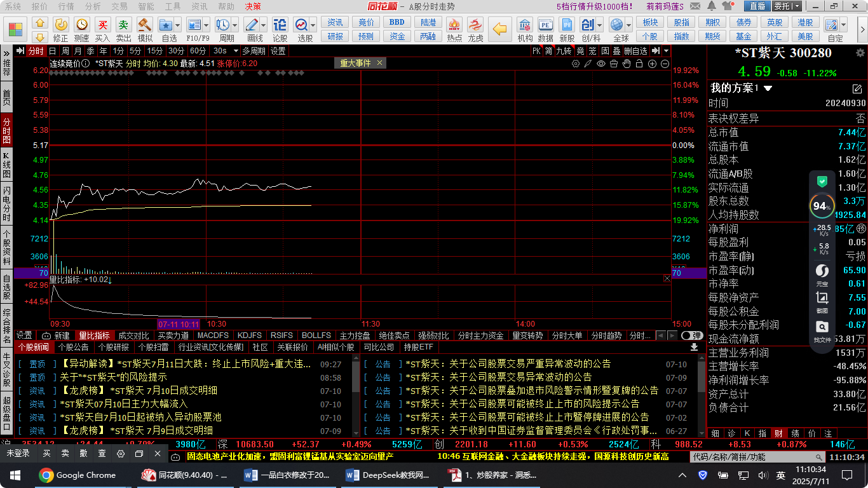Open the 自选 favorites folder icon
868x488 pixels.
(x=166, y=25)
